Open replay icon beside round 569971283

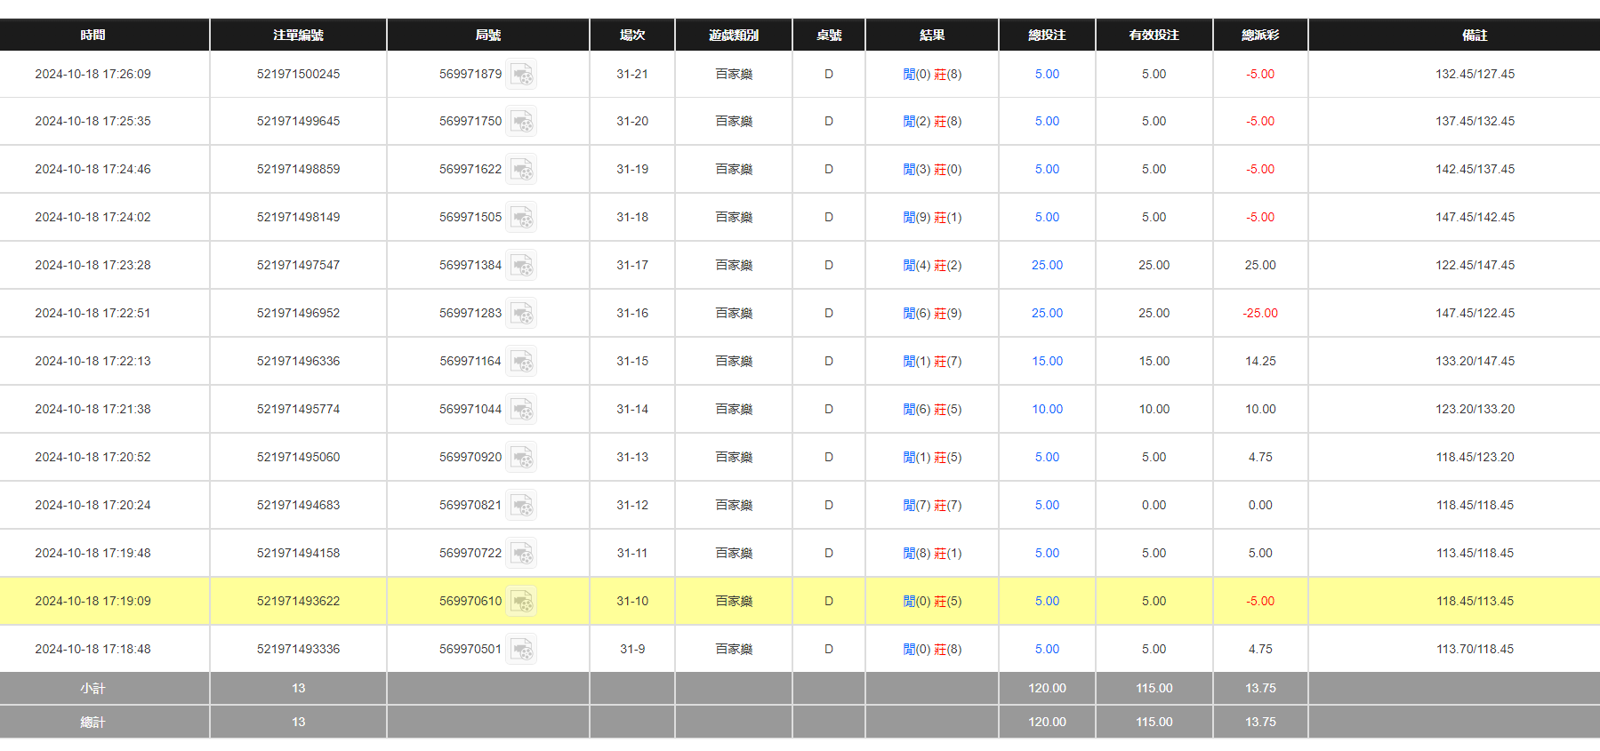[522, 314]
